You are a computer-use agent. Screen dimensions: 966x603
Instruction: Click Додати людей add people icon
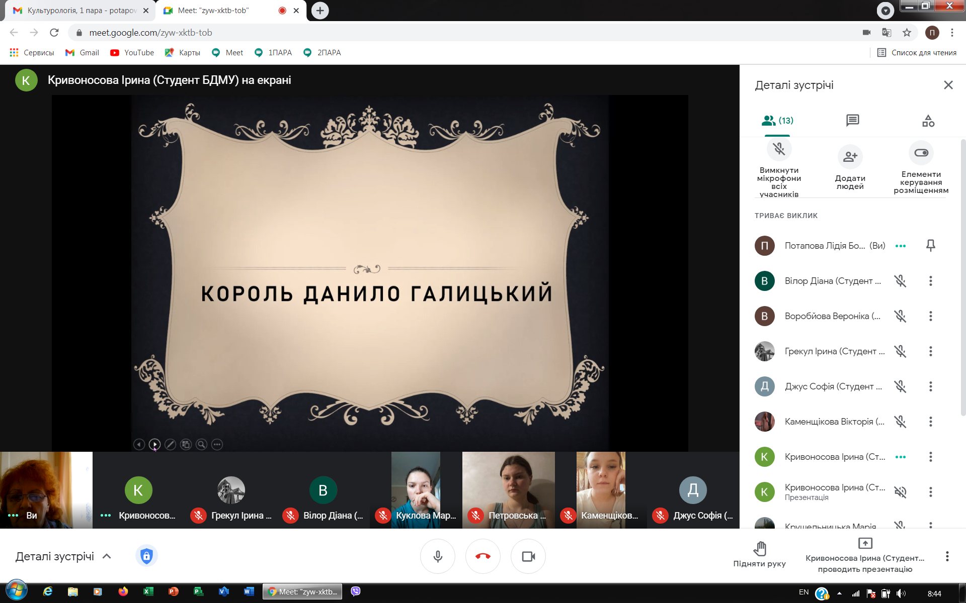pyautogui.click(x=850, y=157)
